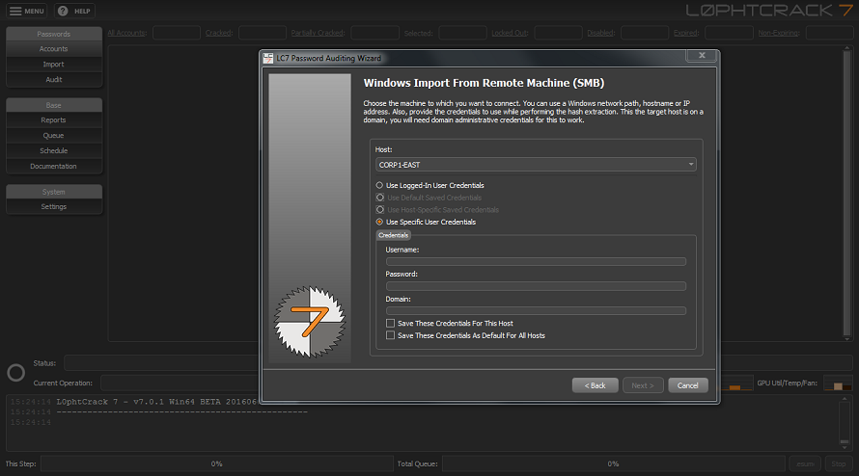Click the Base sidebar header
The image size is (859, 476).
click(x=54, y=105)
